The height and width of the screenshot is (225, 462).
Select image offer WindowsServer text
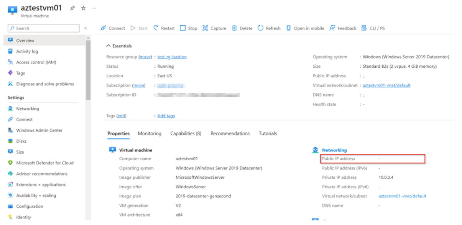(x=191, y=187)
